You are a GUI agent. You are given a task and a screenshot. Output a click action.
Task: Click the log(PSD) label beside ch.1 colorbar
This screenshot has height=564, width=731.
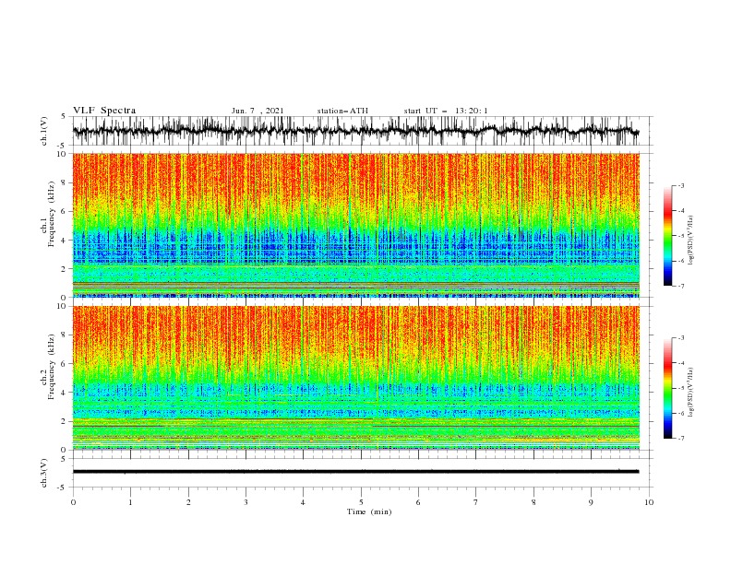click(x=690, y=241)
